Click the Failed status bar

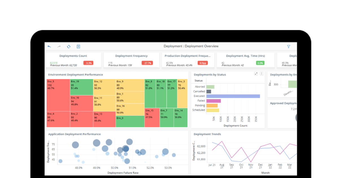point(214,101)
